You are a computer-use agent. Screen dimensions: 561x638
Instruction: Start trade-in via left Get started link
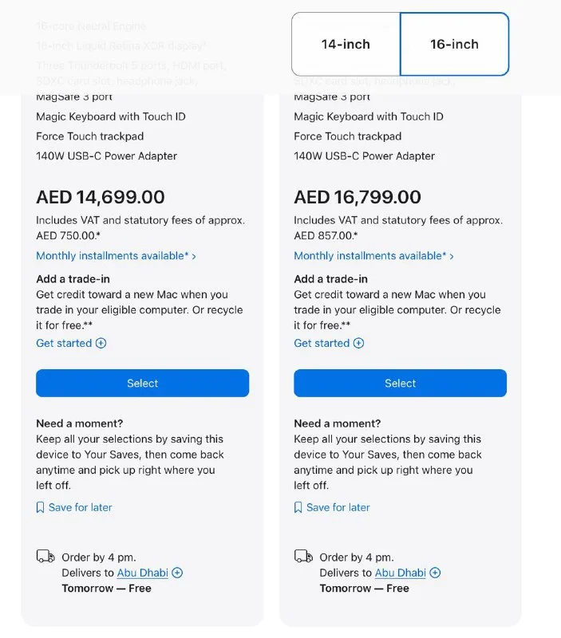coord(64,344)
